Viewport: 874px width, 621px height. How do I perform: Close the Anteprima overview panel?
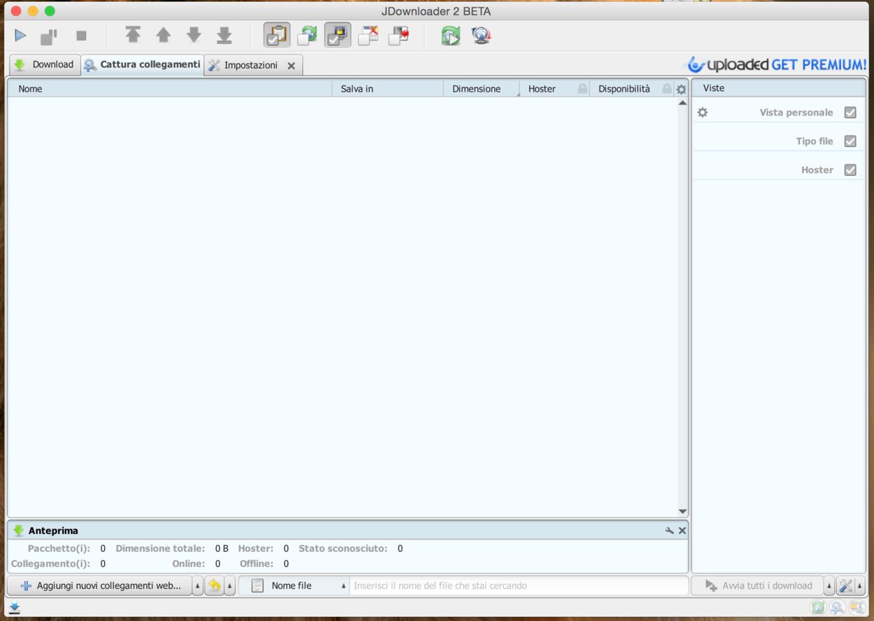point(683,531)
